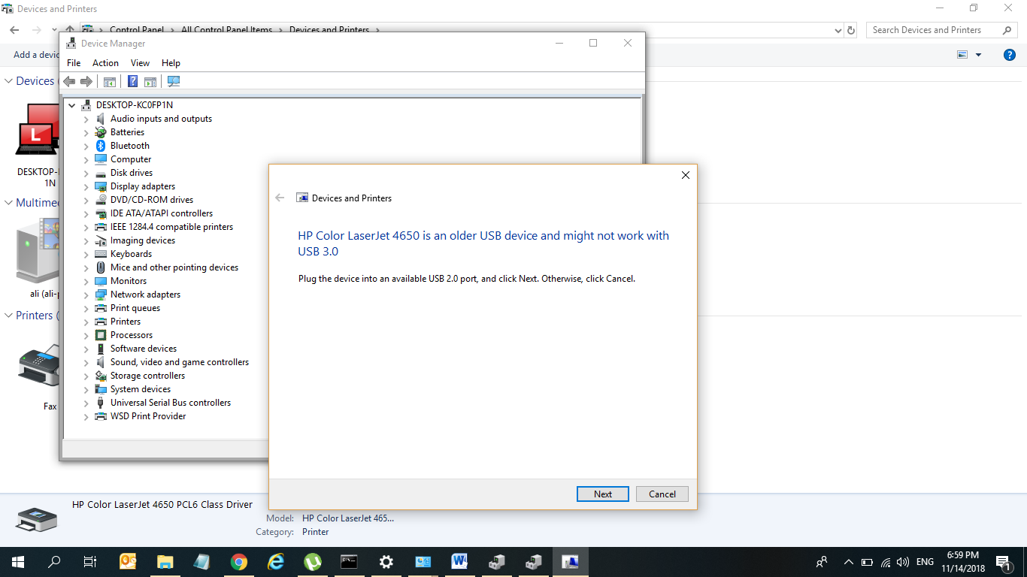This screenshot has width=1027, height=577.
Task: Open Outlook from the taskbar
Action: (129, 561)
